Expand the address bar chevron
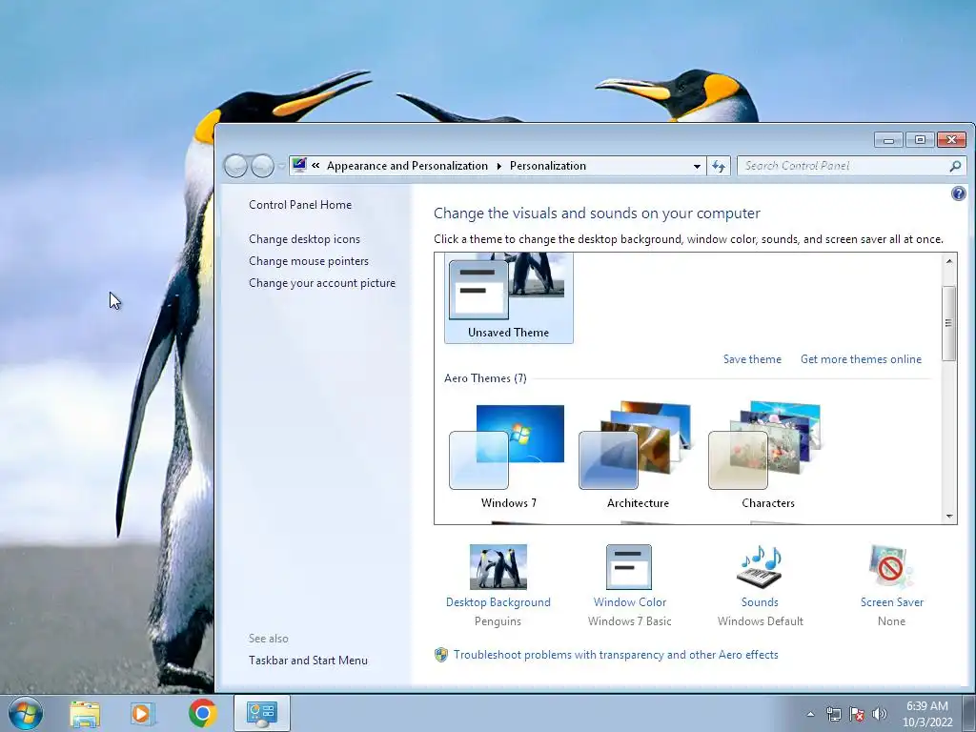Screen dimensions: 976x732 315,166
